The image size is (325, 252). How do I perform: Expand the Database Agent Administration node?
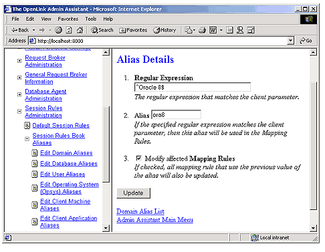19,94
